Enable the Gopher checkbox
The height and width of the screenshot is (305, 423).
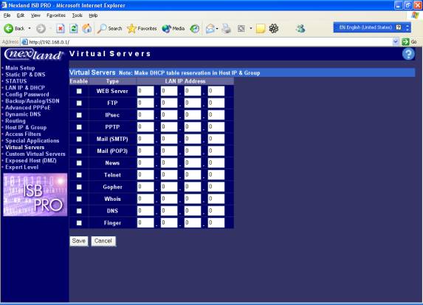click(79, 187)
